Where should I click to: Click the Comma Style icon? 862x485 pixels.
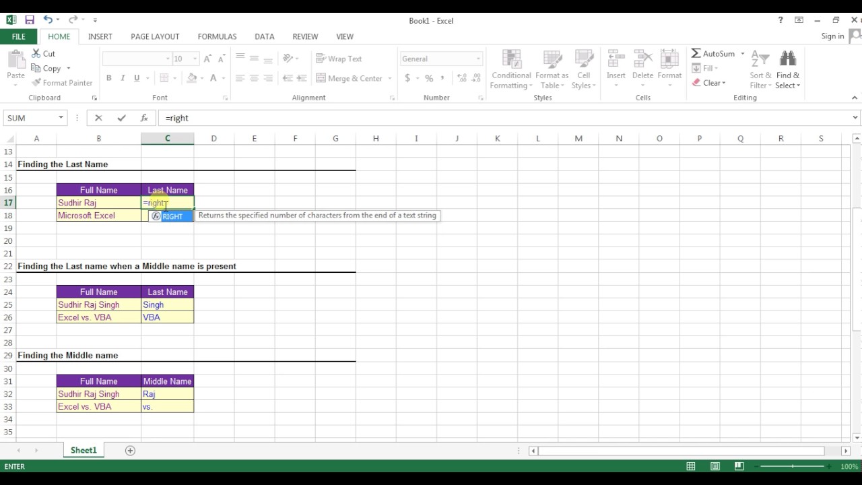coord(444,78)
